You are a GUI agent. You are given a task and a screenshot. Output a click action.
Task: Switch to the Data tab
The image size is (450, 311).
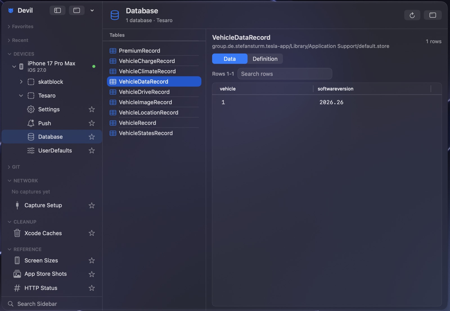coord(230,59)
